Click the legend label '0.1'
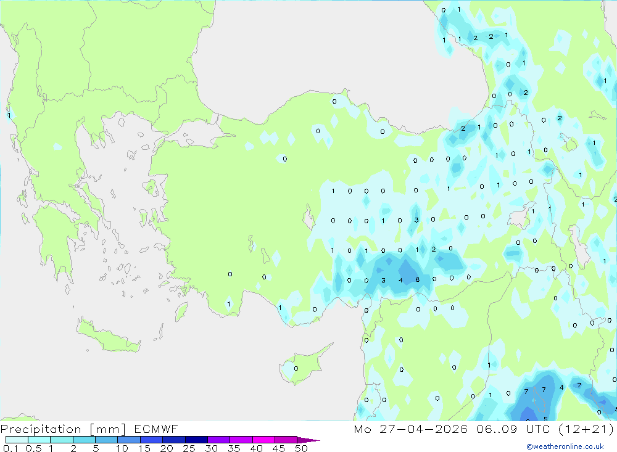The image size is (617, 452). [x=10, y=448]
